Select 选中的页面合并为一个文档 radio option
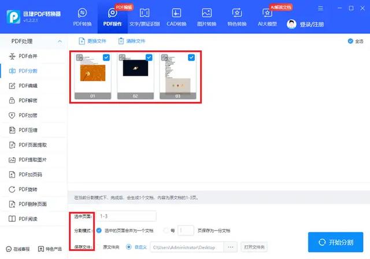 tap(99, 231)
